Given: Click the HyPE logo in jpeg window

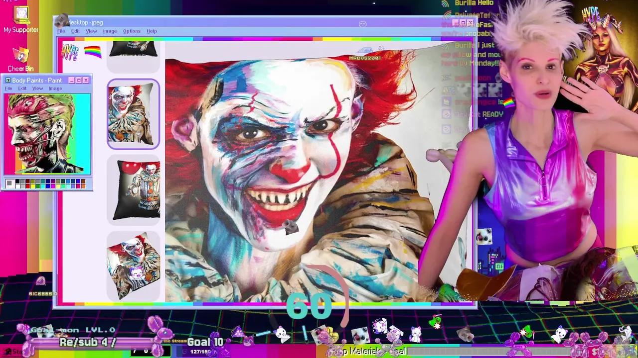Looking at the screenshot, I should click(70, 52).
